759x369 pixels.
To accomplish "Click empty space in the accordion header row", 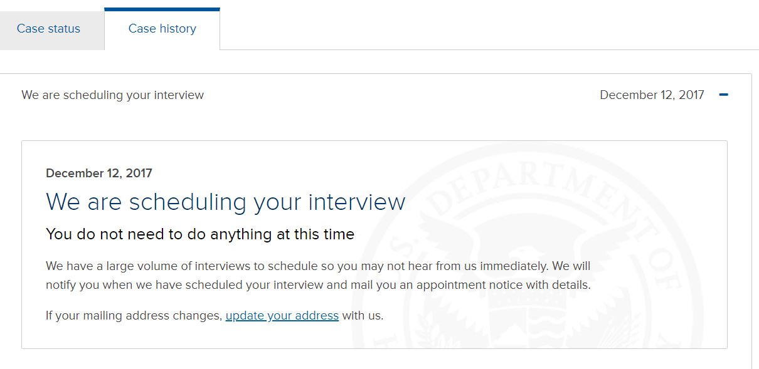I will [401, 95].
